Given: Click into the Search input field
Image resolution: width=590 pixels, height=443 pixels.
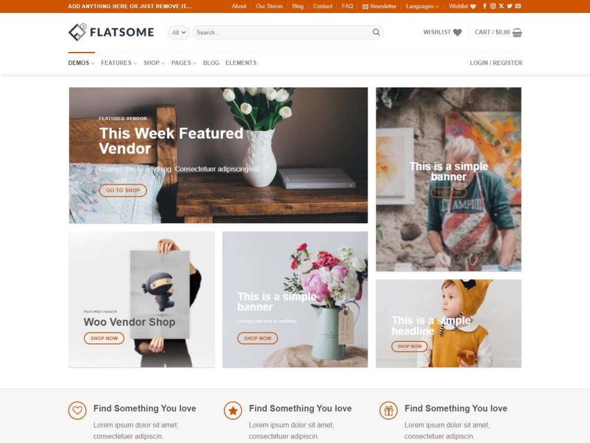Looking at the screenshot, I should [x=282, y=32].
